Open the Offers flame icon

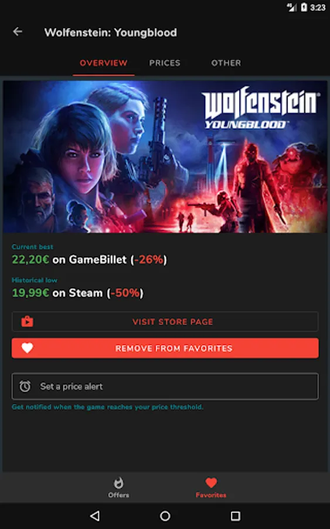(118, 483)
